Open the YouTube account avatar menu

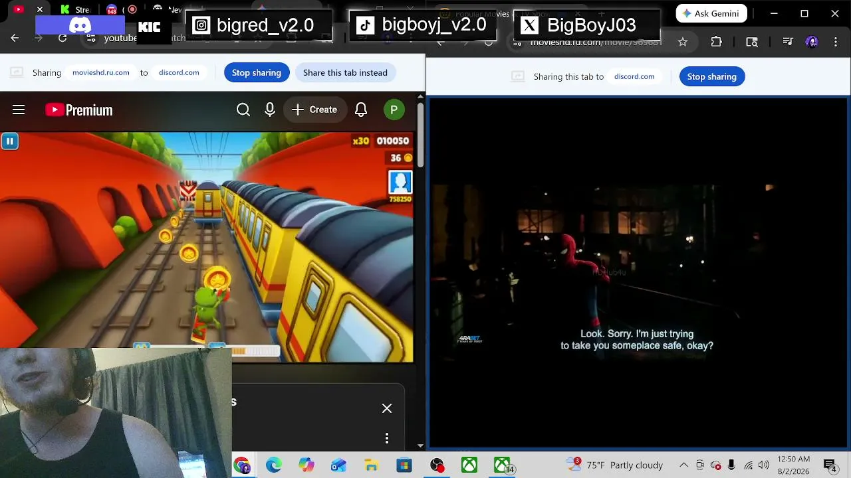[394, 110]
